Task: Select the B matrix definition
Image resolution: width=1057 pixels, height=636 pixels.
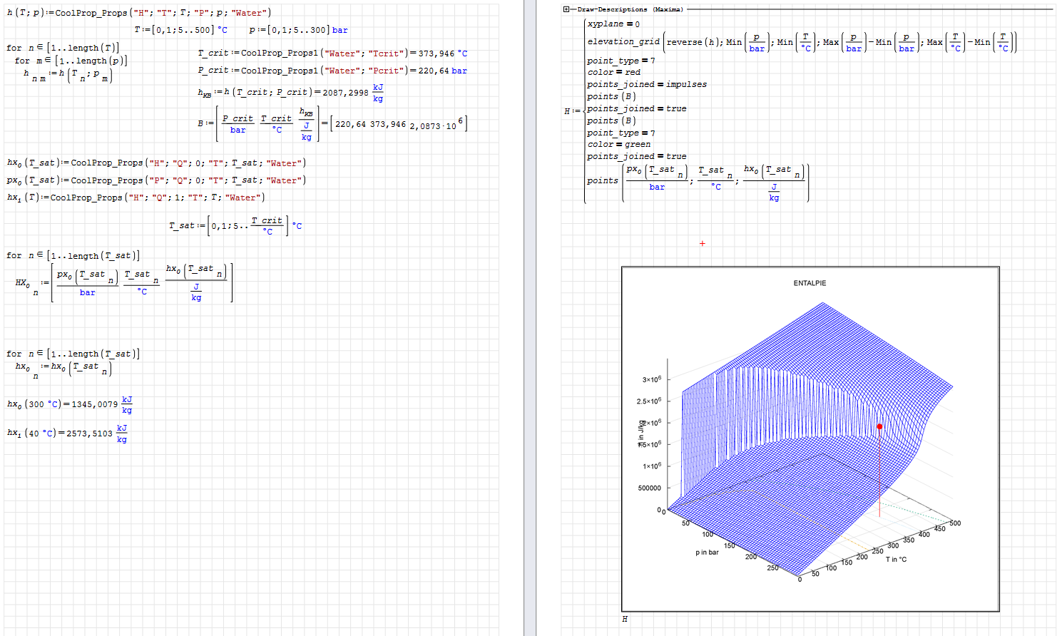Action: click(x=332, y=124)
